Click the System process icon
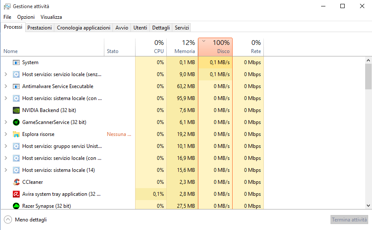 point(16,62)
